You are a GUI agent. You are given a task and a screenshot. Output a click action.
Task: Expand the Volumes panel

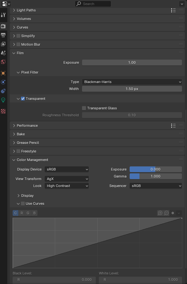14,19
